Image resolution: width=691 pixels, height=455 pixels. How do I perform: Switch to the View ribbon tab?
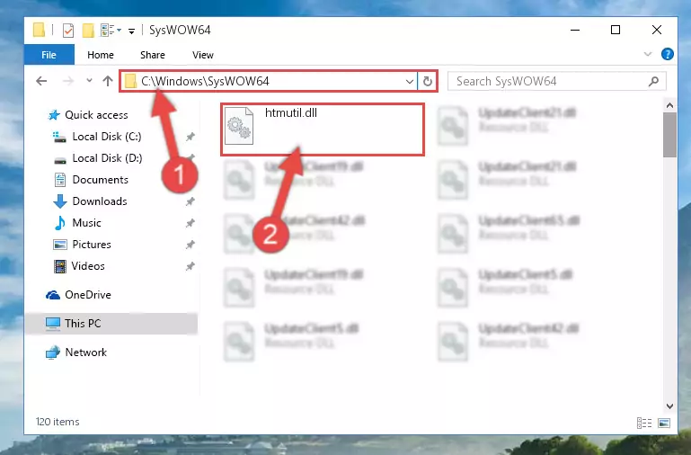(203, 55)
